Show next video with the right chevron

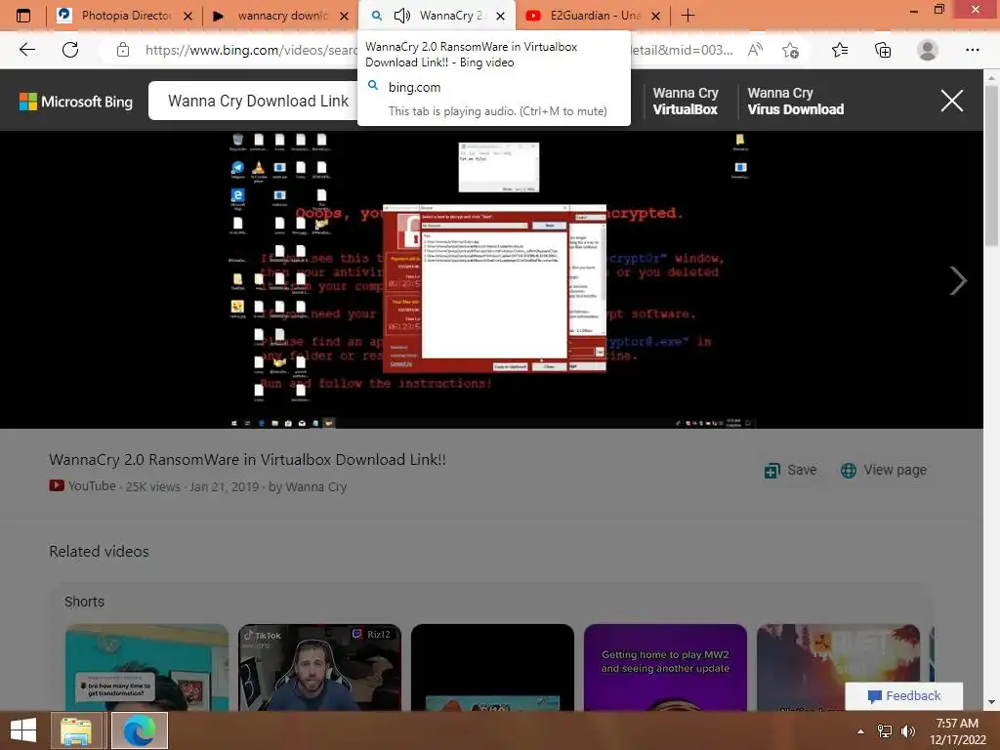point(958,280)
